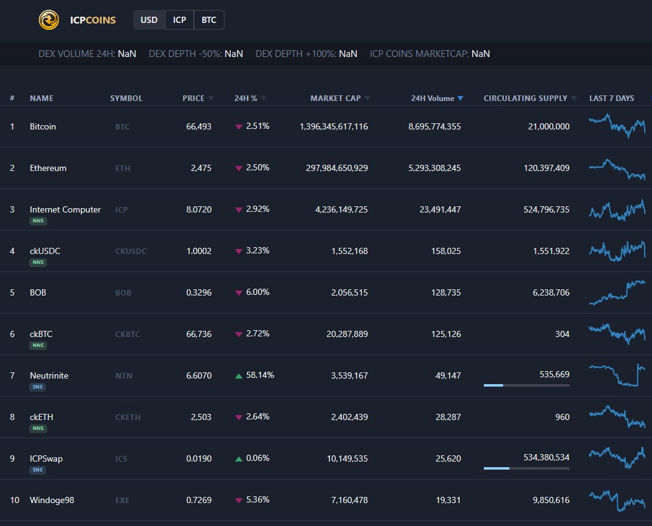Image resolution: width=652 pixels, height=526 pixels.
Task: Sort by the PRICE column arrow
Action: tap(211, 99)
